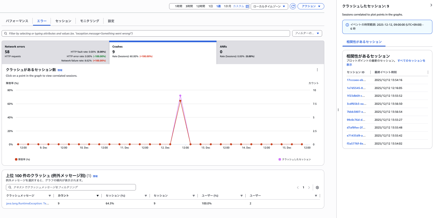This screenshot has height=218, width=434.
Task: Sort by the ユーザー column arrow
Action: click(316, 196)
